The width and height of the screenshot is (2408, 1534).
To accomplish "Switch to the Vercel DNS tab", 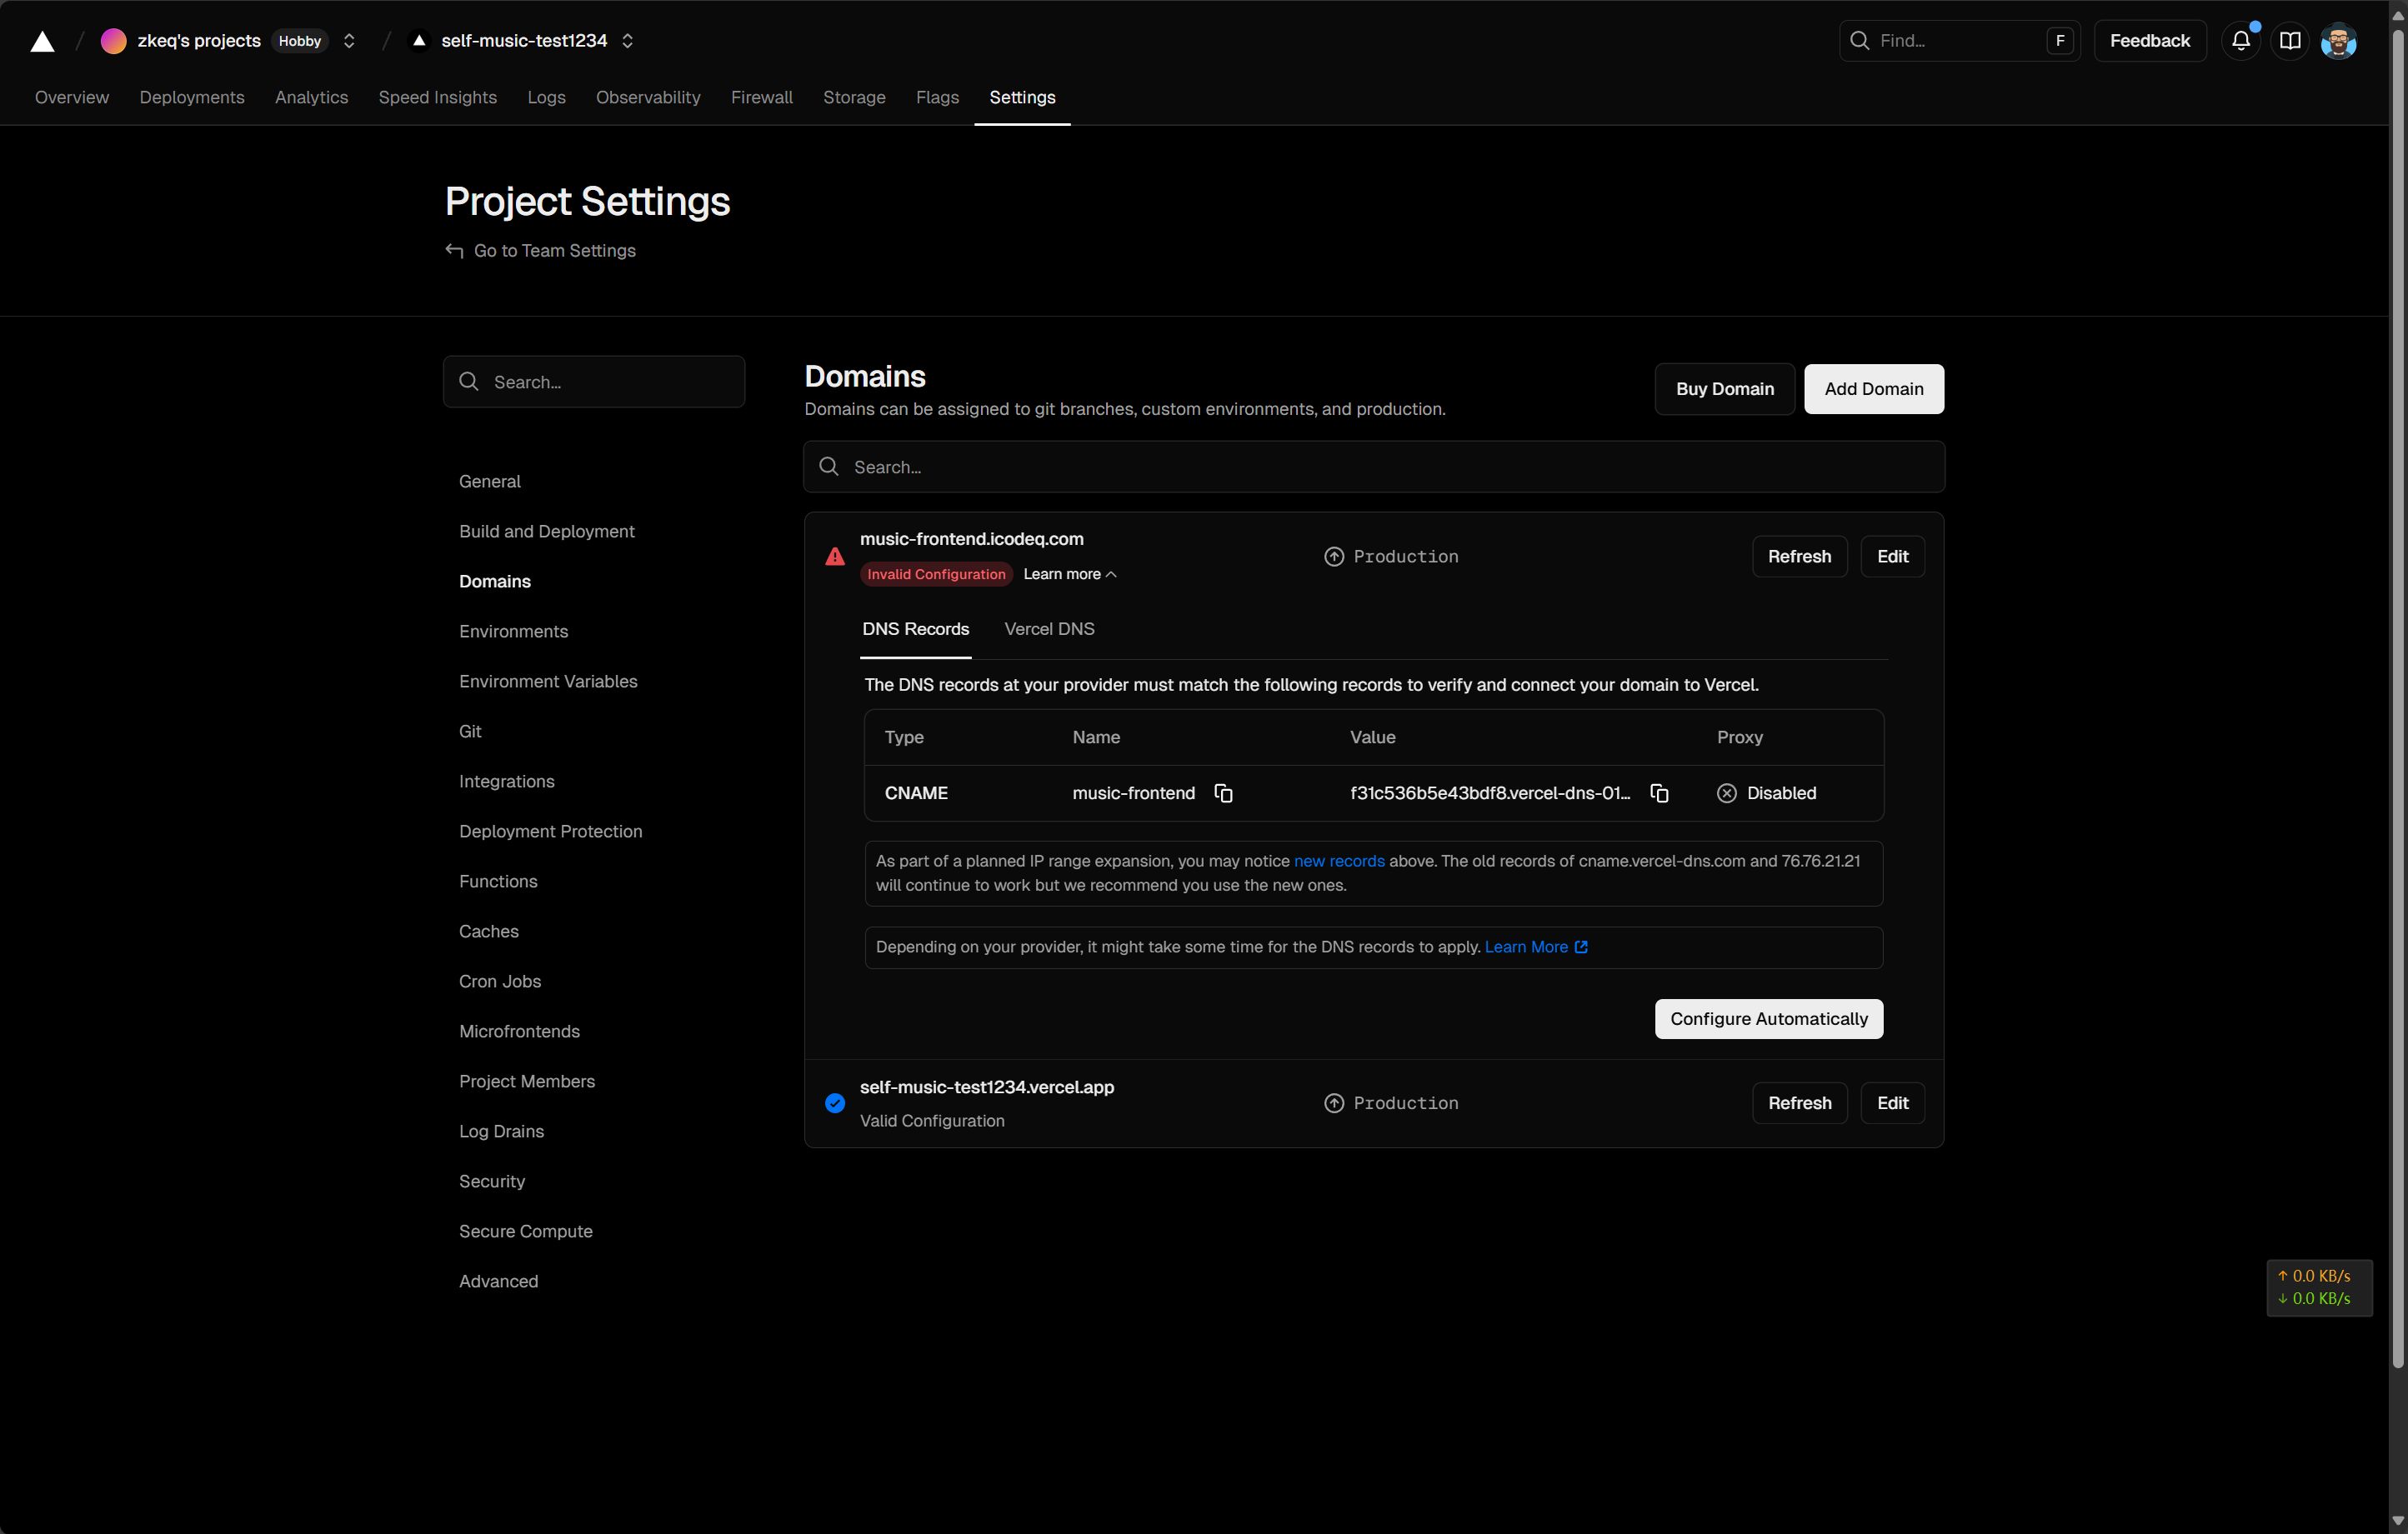I will tap(1049, 629).
